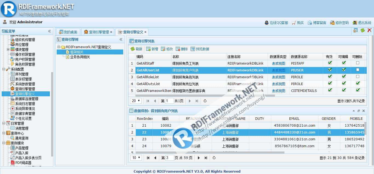Collapse the 数据样例 panel with up arrow
Viewport: 374px width, 174px height.
click(x=354, y=111)
